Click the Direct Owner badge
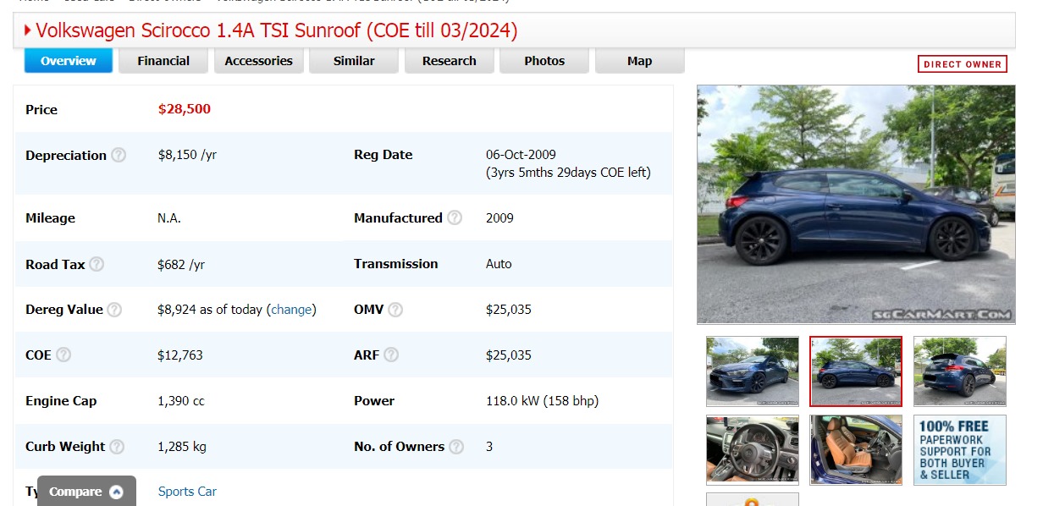The image size is (1043, 506). (x=962, y=64)
